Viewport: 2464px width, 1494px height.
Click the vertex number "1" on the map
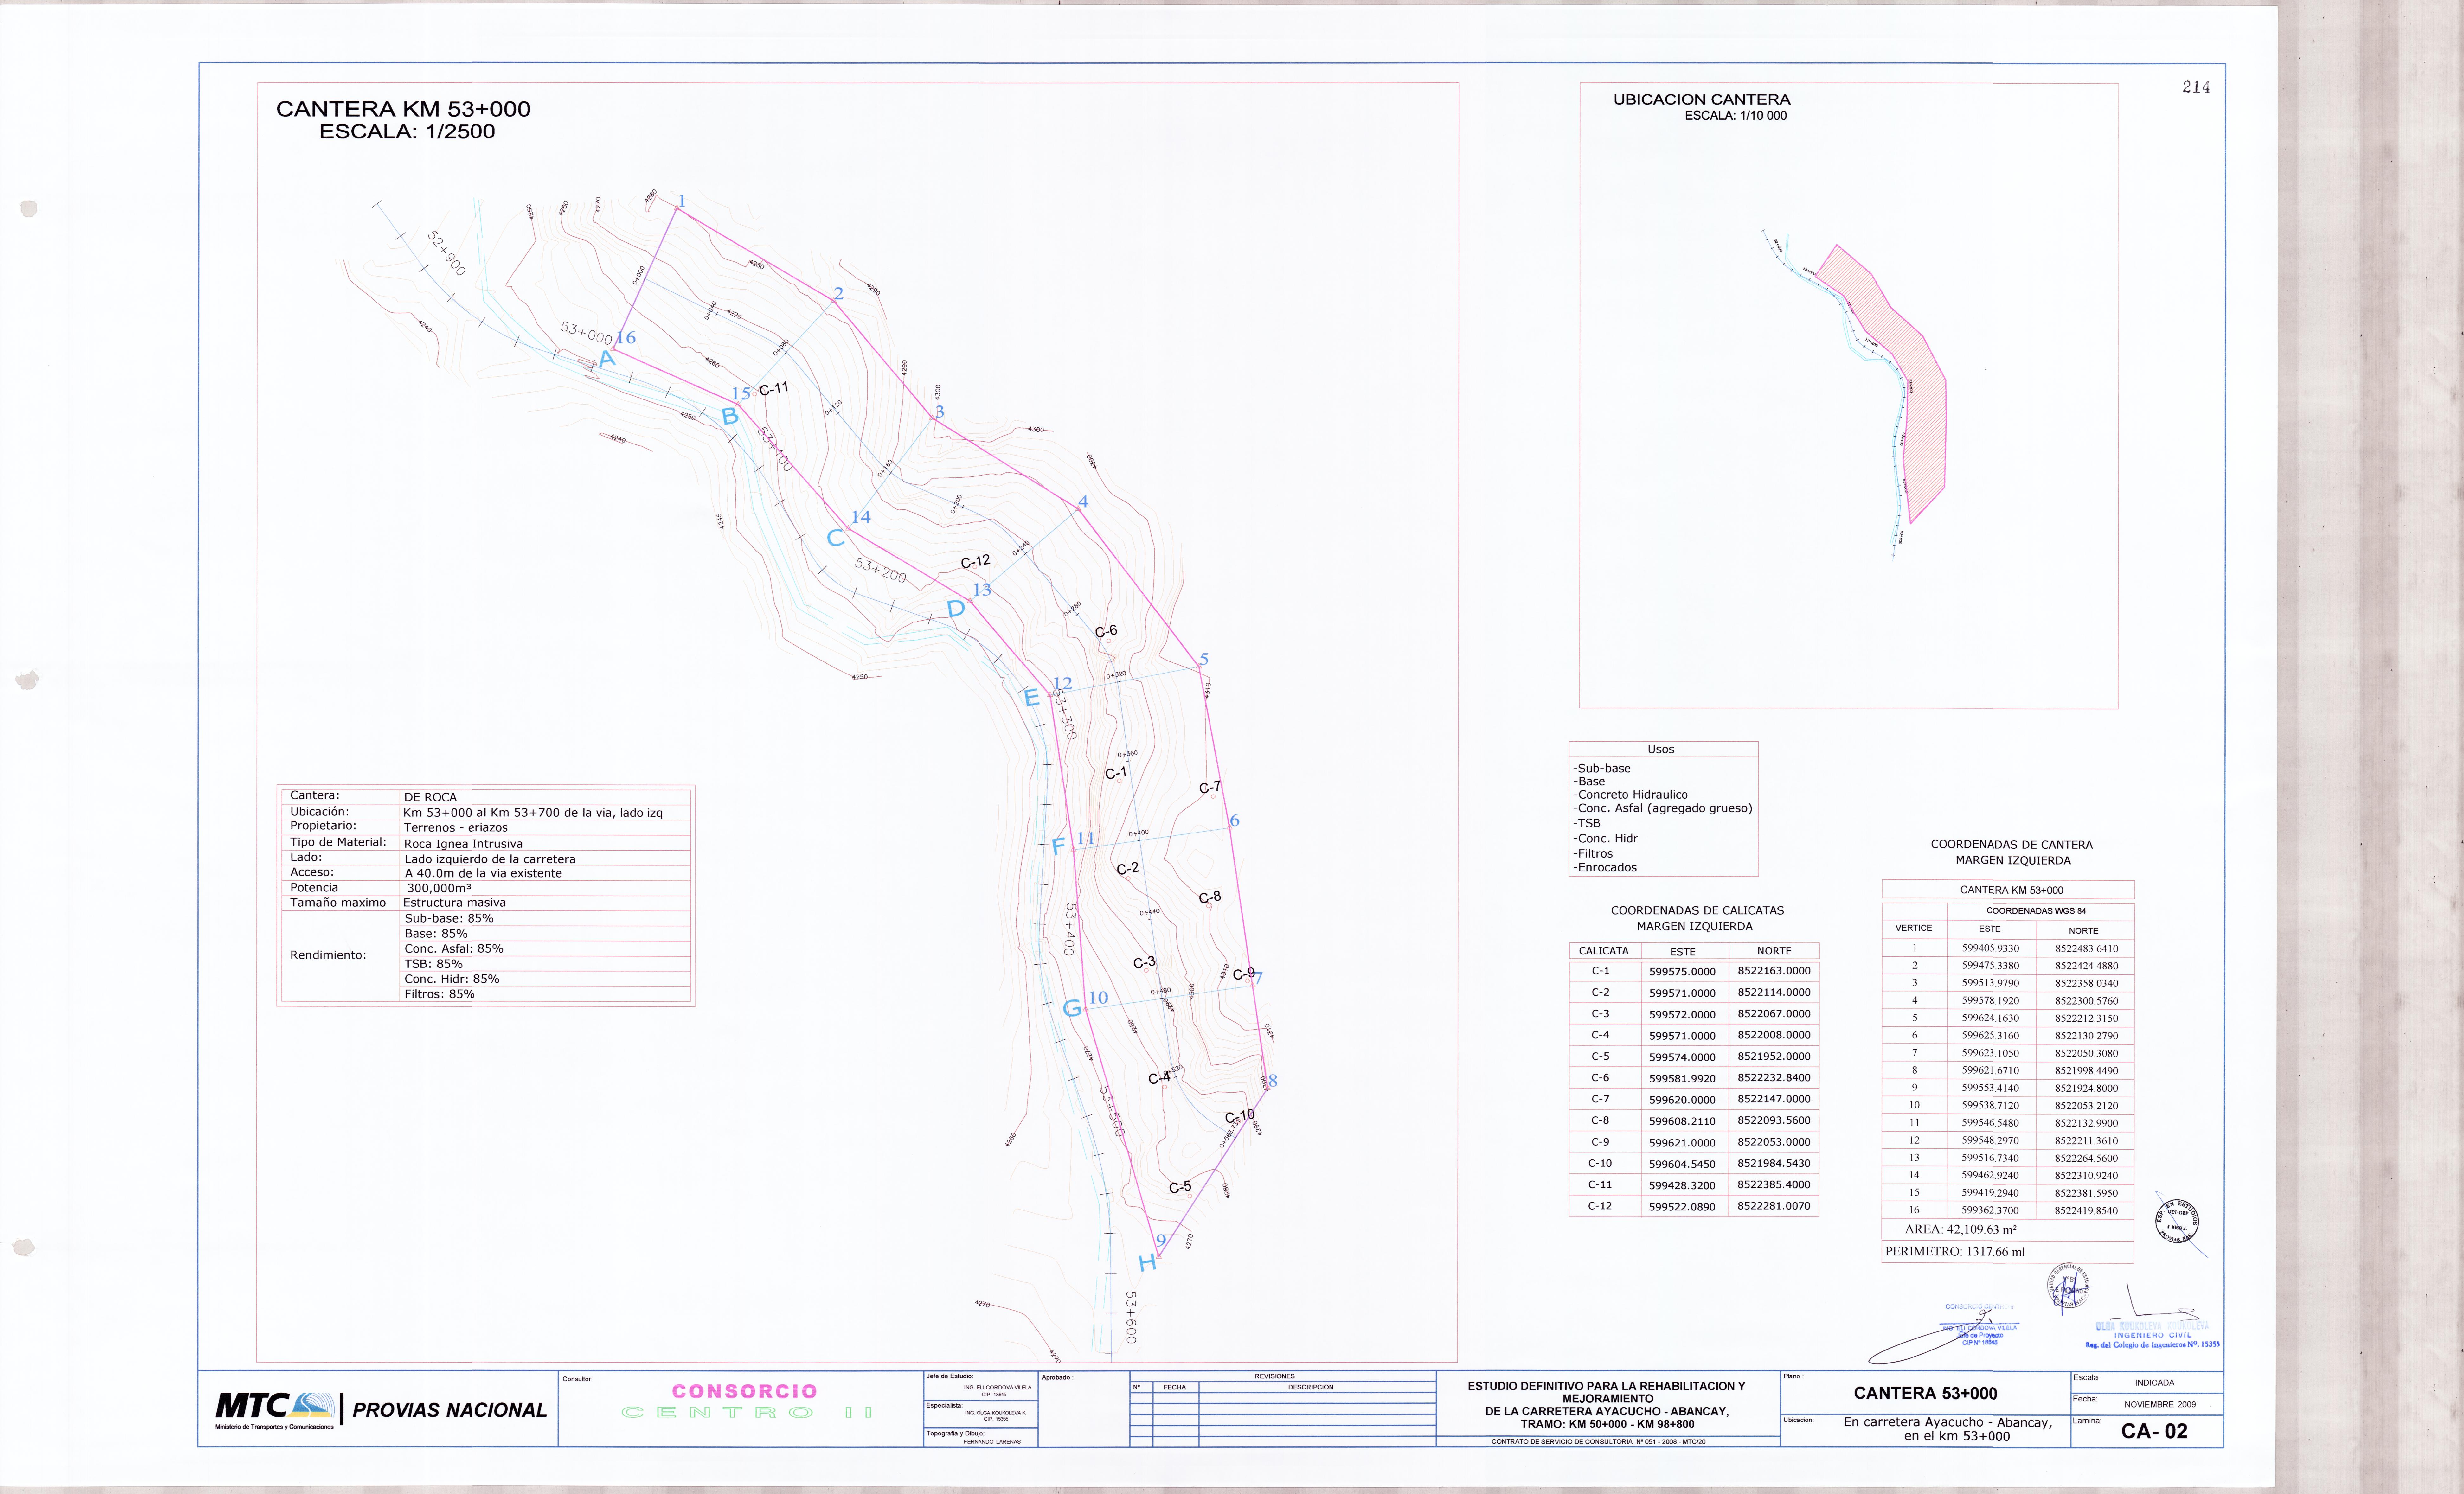coord(682,201)
